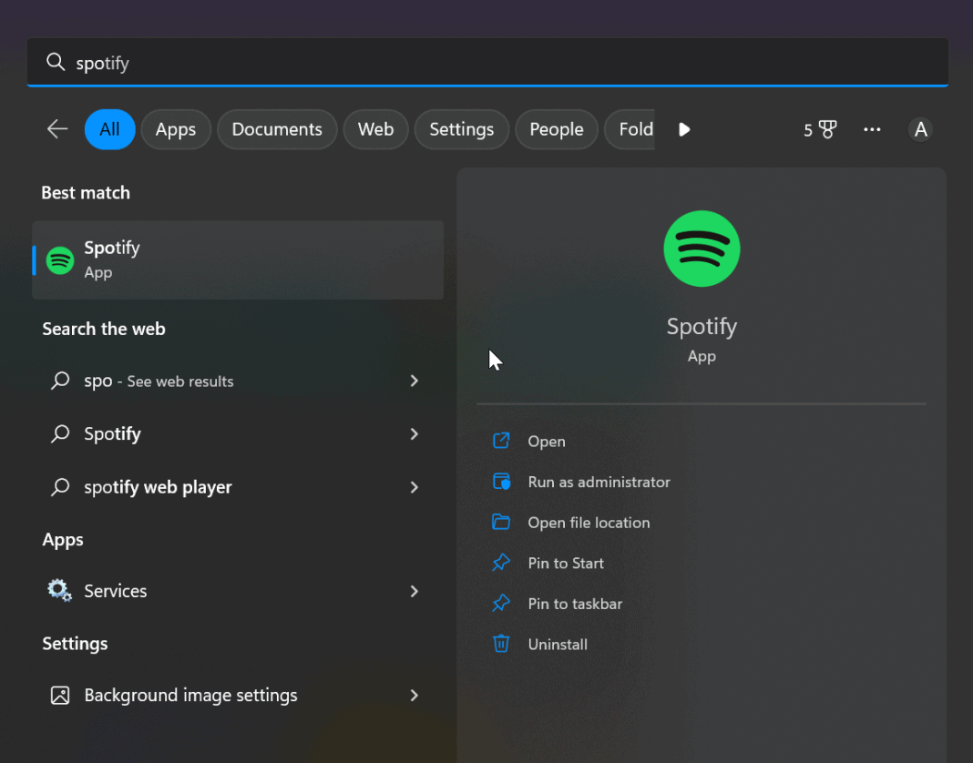Click the Uninstall trash icon
This screenshot has height=763, width=973.
[x=501, y=644]
